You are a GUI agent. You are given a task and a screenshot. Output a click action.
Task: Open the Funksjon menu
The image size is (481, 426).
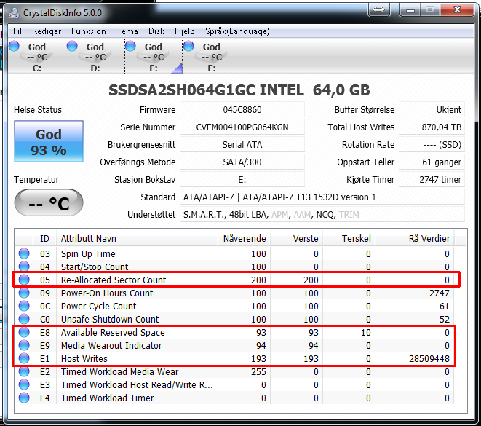click(89, 31)
